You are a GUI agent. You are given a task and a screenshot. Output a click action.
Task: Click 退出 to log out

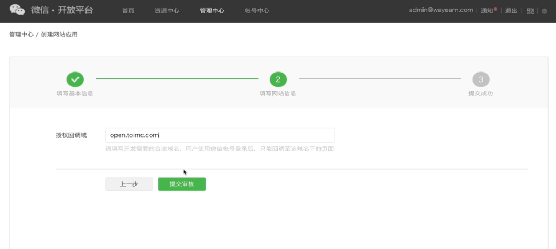tap(511, 11)
